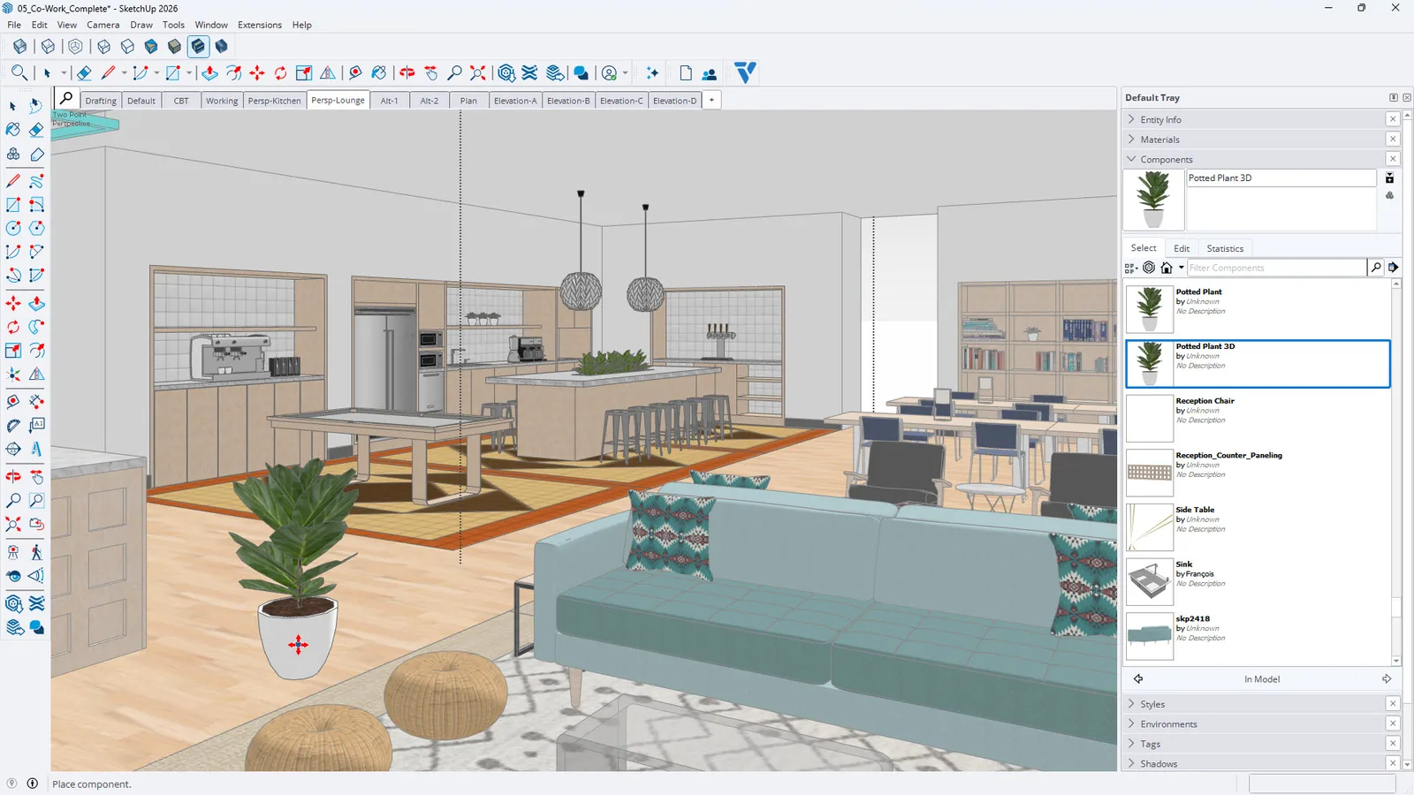Click the Filter Components search field
The height and width of the screenshot is (795, 1414).
pos(1276,268)
